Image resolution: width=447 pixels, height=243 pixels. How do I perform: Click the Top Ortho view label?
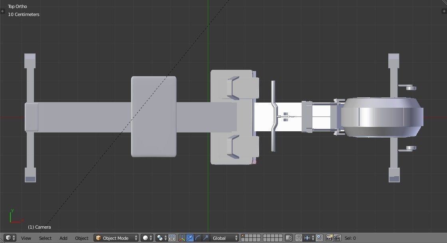click(18, 6)
